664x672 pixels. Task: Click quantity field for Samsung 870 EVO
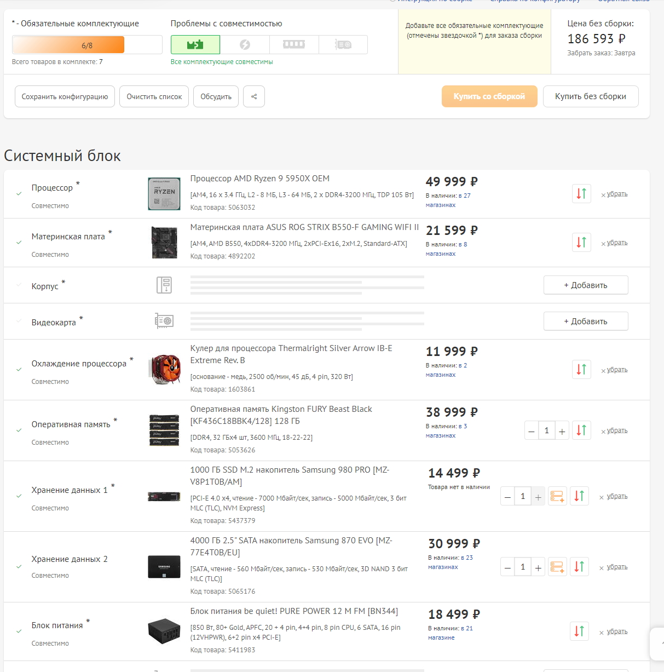coord(523,567)
